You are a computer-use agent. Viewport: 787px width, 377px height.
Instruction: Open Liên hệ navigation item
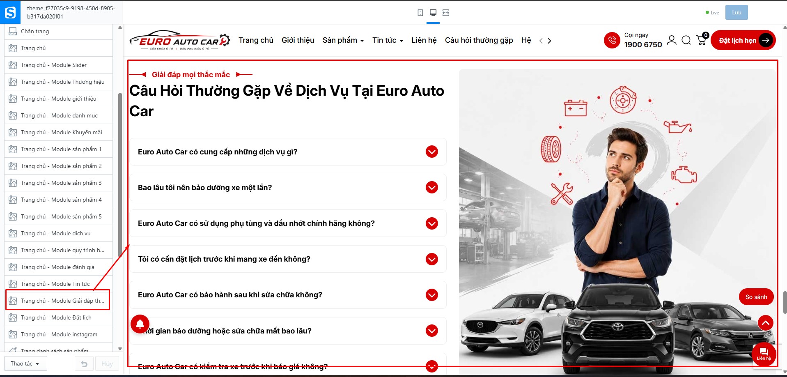pos(424,40)
